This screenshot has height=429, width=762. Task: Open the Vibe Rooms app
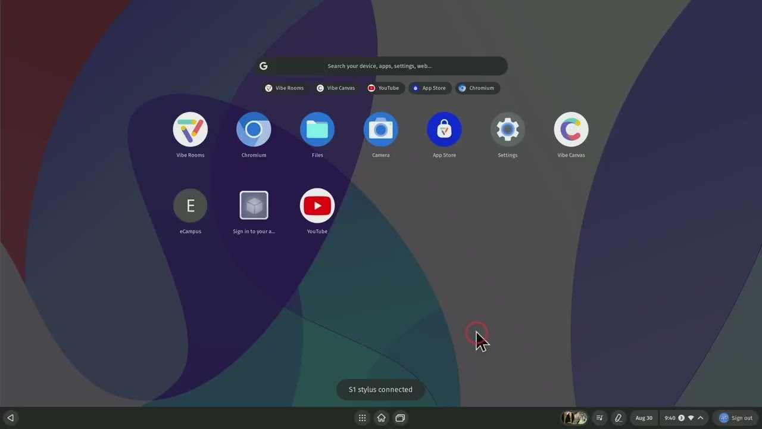coord(190,129)
